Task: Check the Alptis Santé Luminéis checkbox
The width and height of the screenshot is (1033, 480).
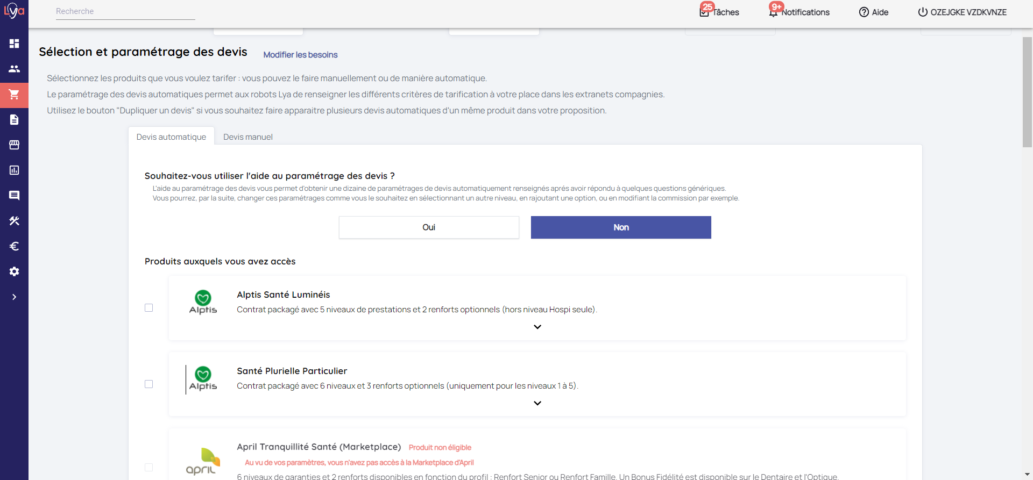Action: tap(149, 308)
